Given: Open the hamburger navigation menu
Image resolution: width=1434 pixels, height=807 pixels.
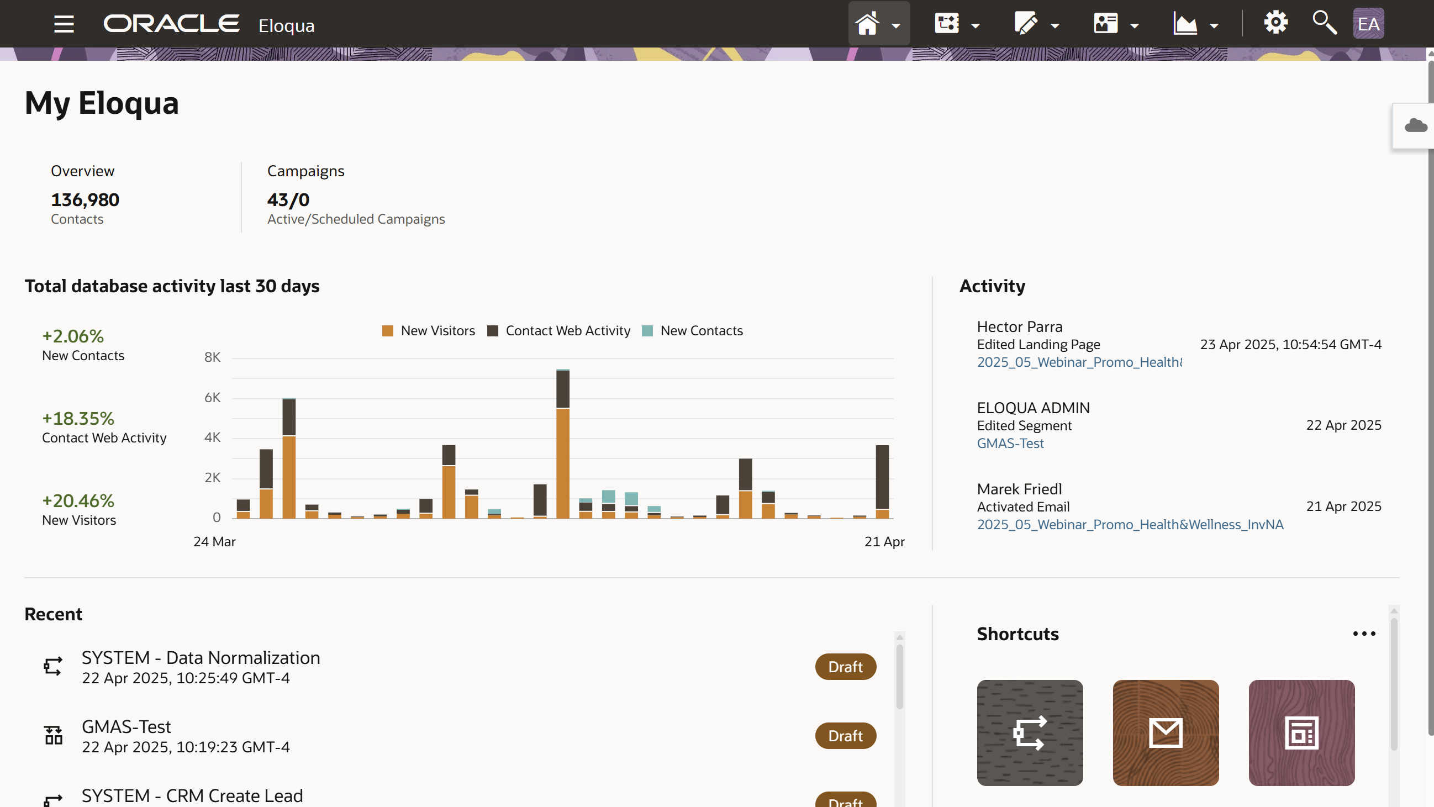Looking at the screenshot, I should [x=64, y=24].
